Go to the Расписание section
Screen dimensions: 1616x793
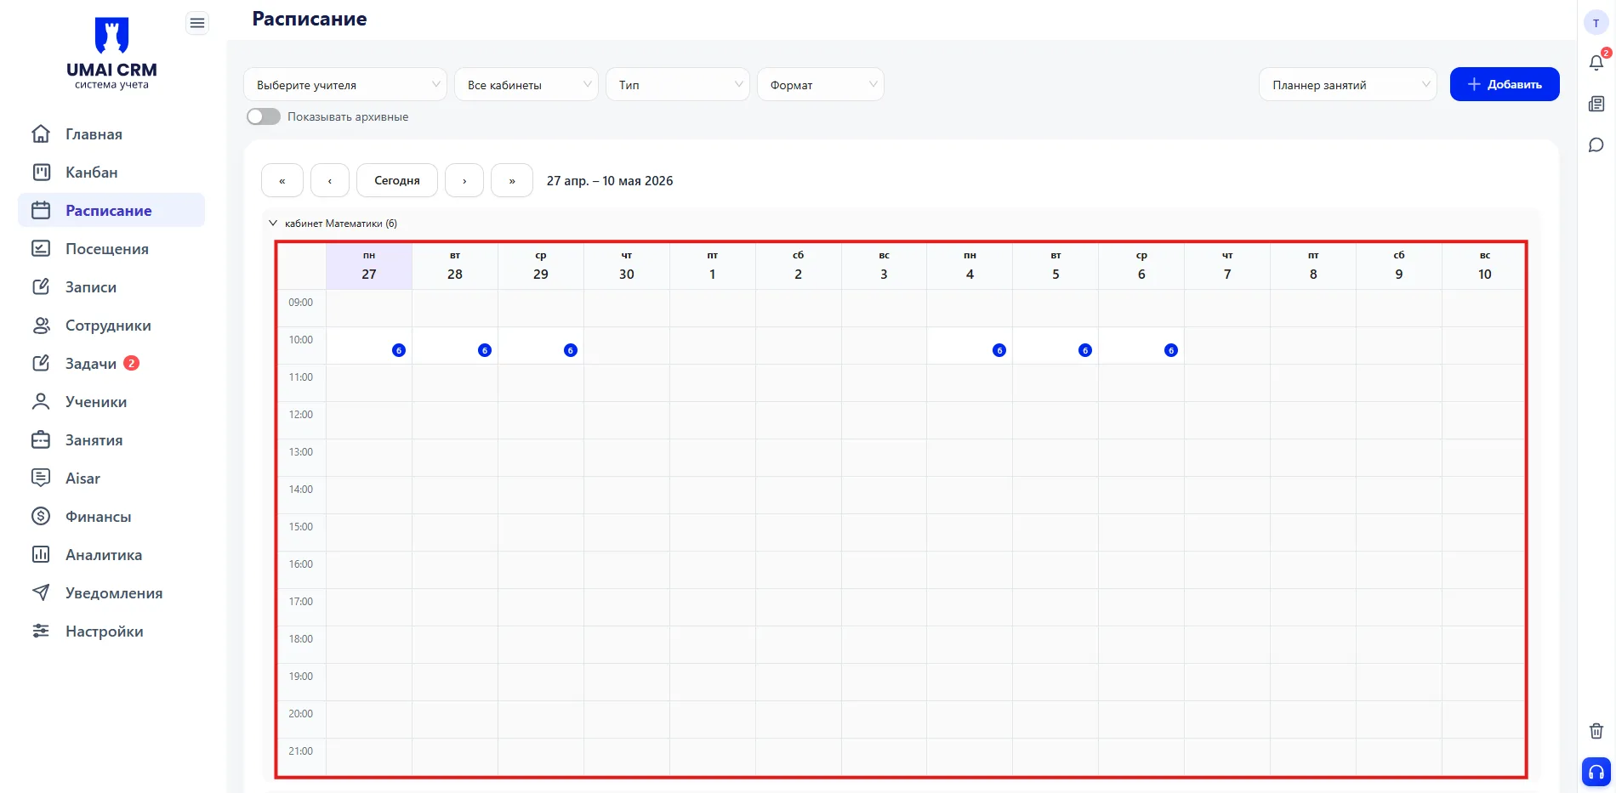click(111, 210)
